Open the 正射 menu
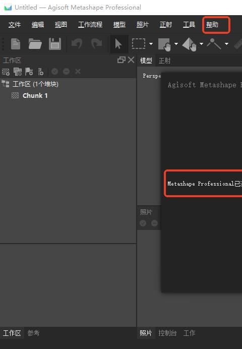The height and width of the screenshot is (349, 242). coord(166,25)
